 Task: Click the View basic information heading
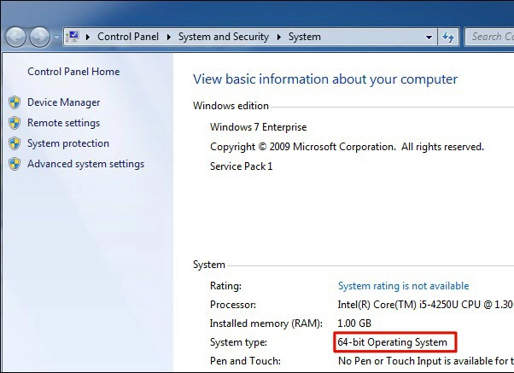coord(325,79)
